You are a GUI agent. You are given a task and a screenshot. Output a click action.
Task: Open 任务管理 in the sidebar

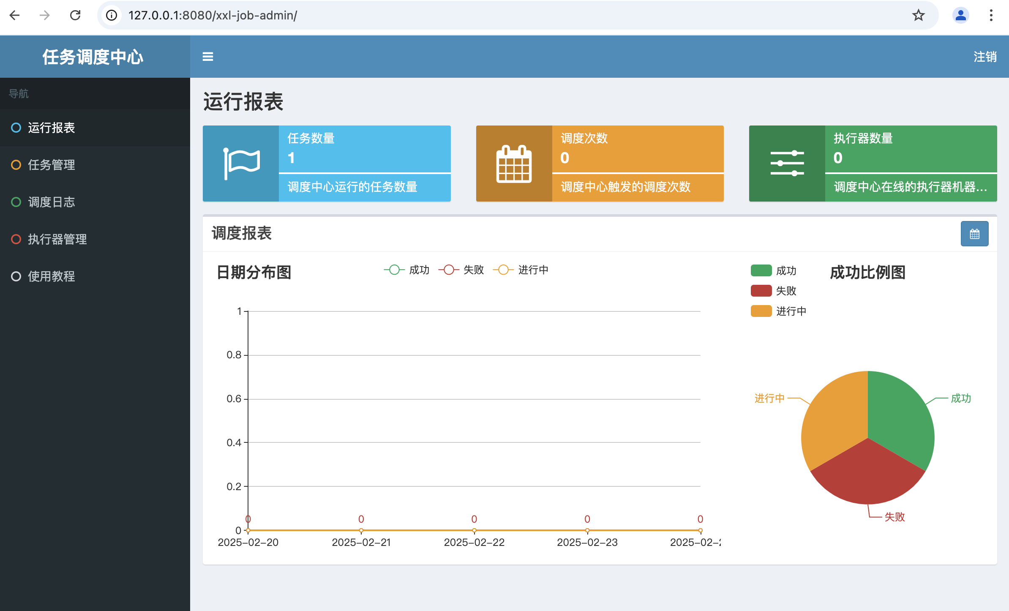tap(51, 165)
